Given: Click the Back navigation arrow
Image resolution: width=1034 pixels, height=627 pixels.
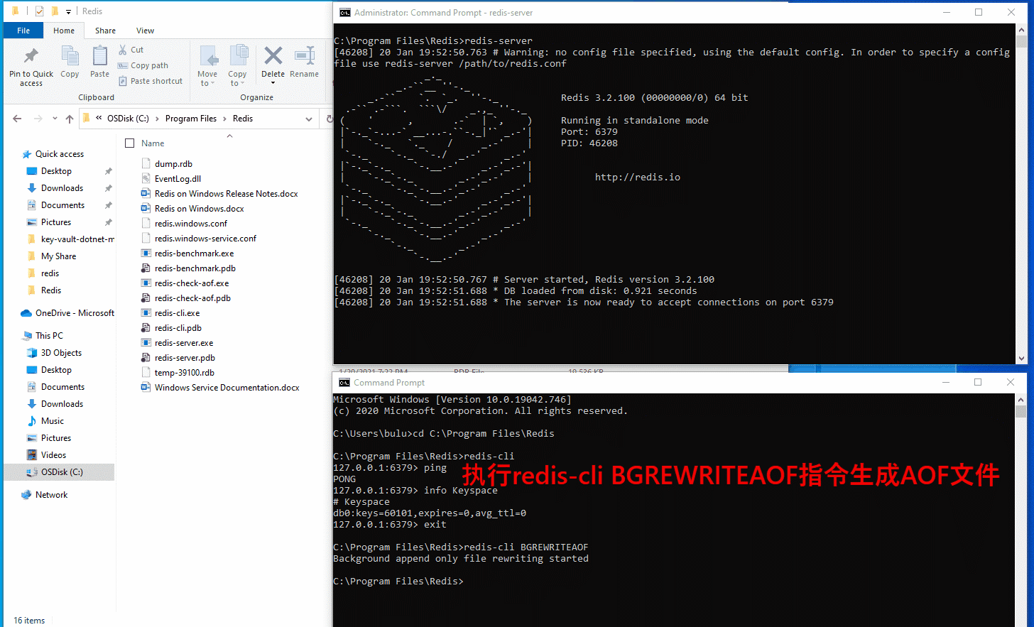Looking at the screenshot, I should (17, 119).
